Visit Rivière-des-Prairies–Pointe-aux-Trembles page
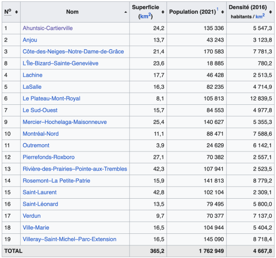Image resolution: width=276 pixels, height=258 pixels. click(75, 169)
